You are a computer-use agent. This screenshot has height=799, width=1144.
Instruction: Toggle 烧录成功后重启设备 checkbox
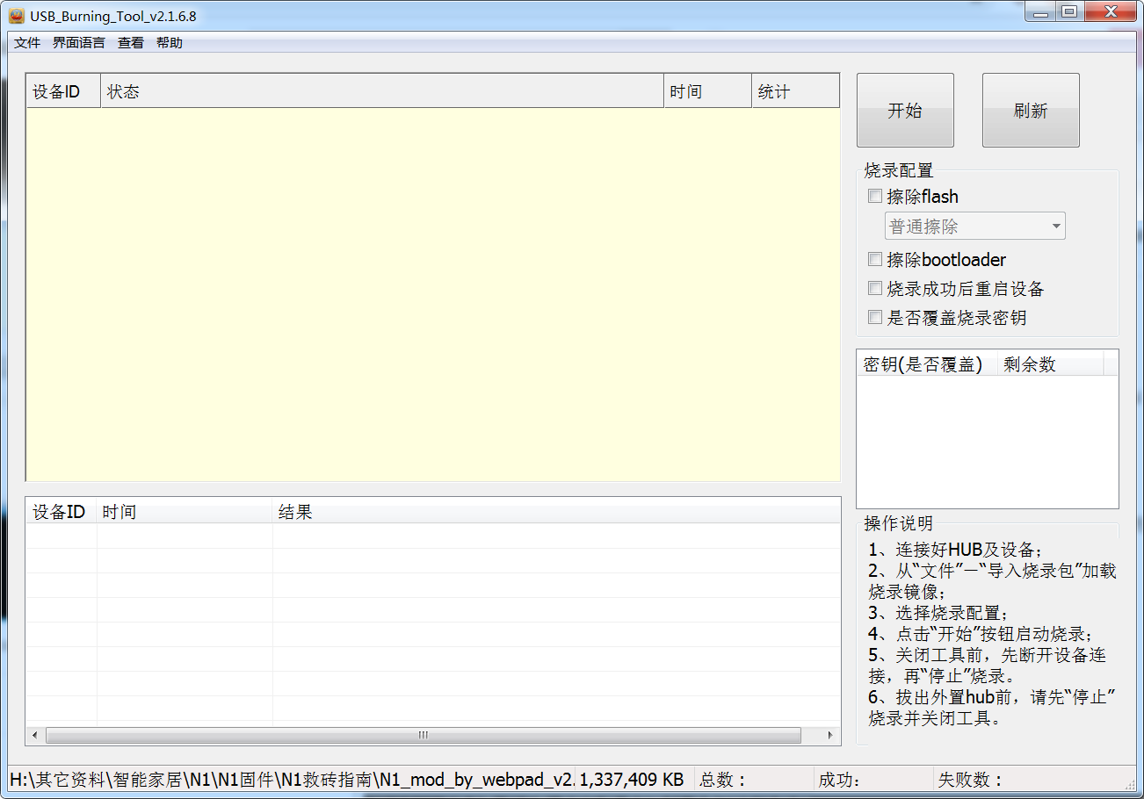coord(875,288)
